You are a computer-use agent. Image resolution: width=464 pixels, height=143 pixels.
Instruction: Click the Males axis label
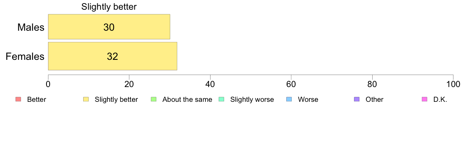pyautogui.click(x=31, y=27)
